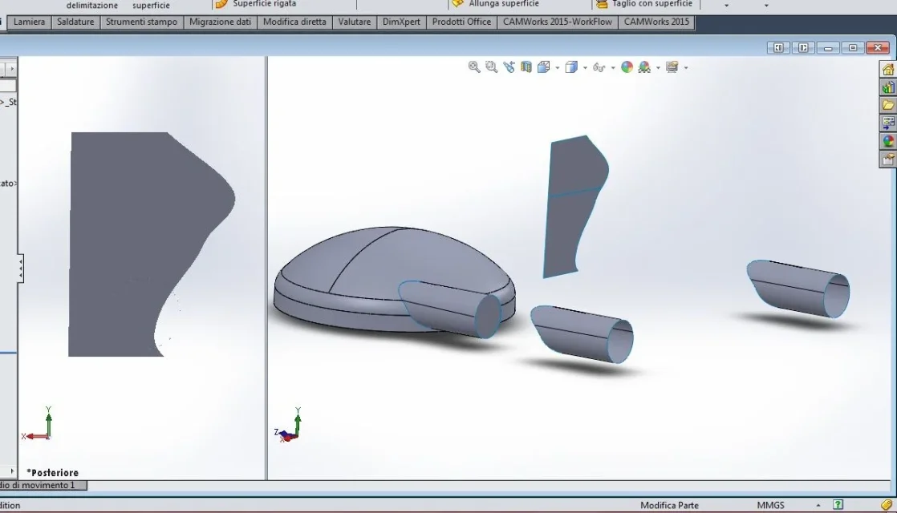Open the Valutare tab
Viewport: 897px width, 513px height.
354,22
